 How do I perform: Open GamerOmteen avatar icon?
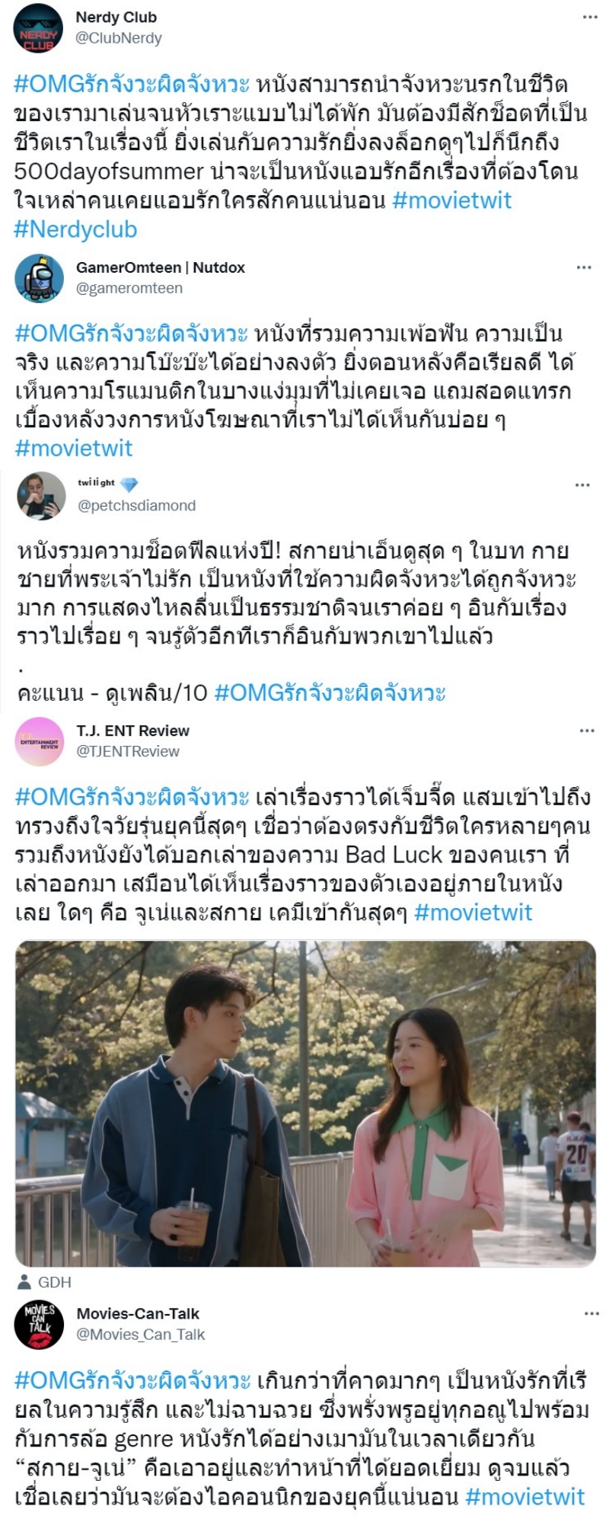pos(39,279)
